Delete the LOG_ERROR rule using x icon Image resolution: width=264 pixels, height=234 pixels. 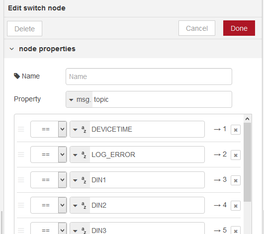point(236,155)
